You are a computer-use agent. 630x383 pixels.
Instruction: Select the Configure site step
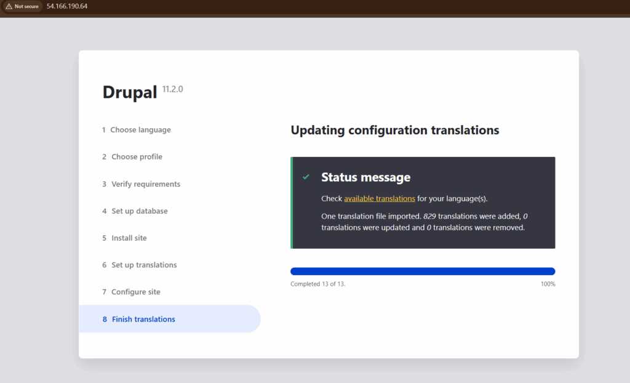coord(131,292)
